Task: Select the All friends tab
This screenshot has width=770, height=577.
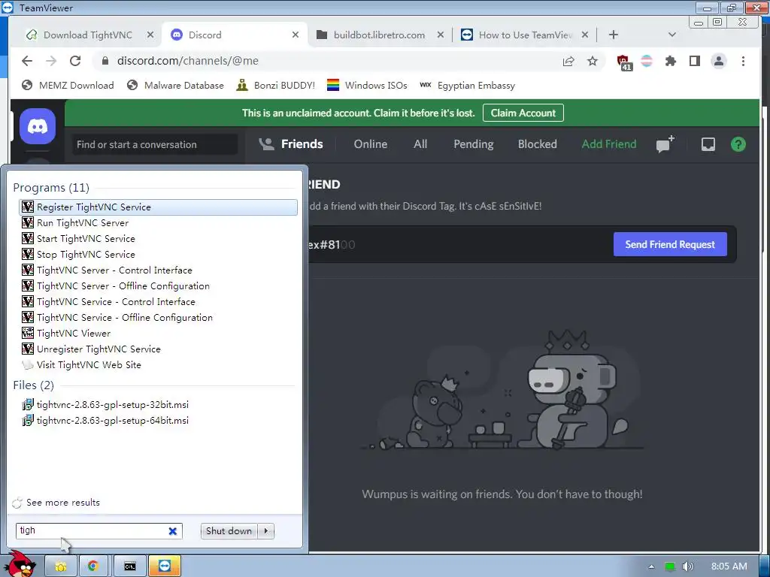Action: (x=420, y=144)
